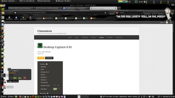Click the yellow Website button

click(x=41, y=58)
